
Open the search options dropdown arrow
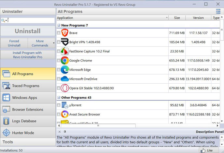click(x=6, y=21)
